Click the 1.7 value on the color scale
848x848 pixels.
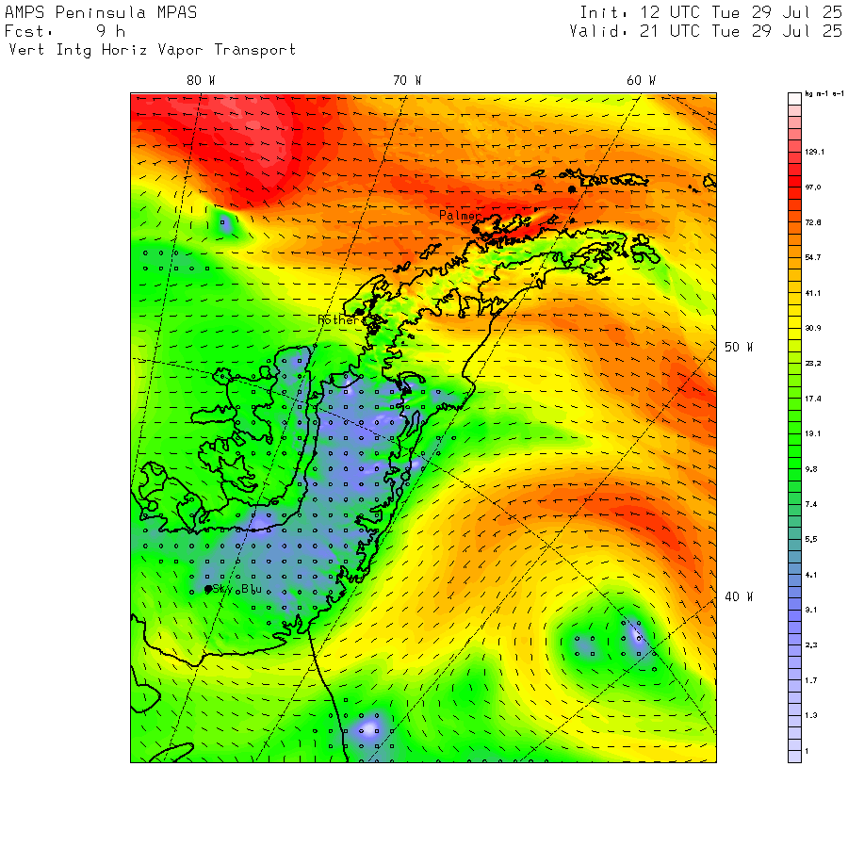click(x=811, y=680)
